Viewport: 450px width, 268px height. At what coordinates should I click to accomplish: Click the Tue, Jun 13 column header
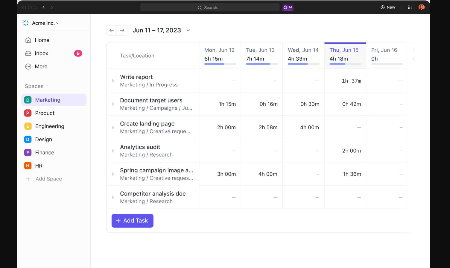click(262, 56)
